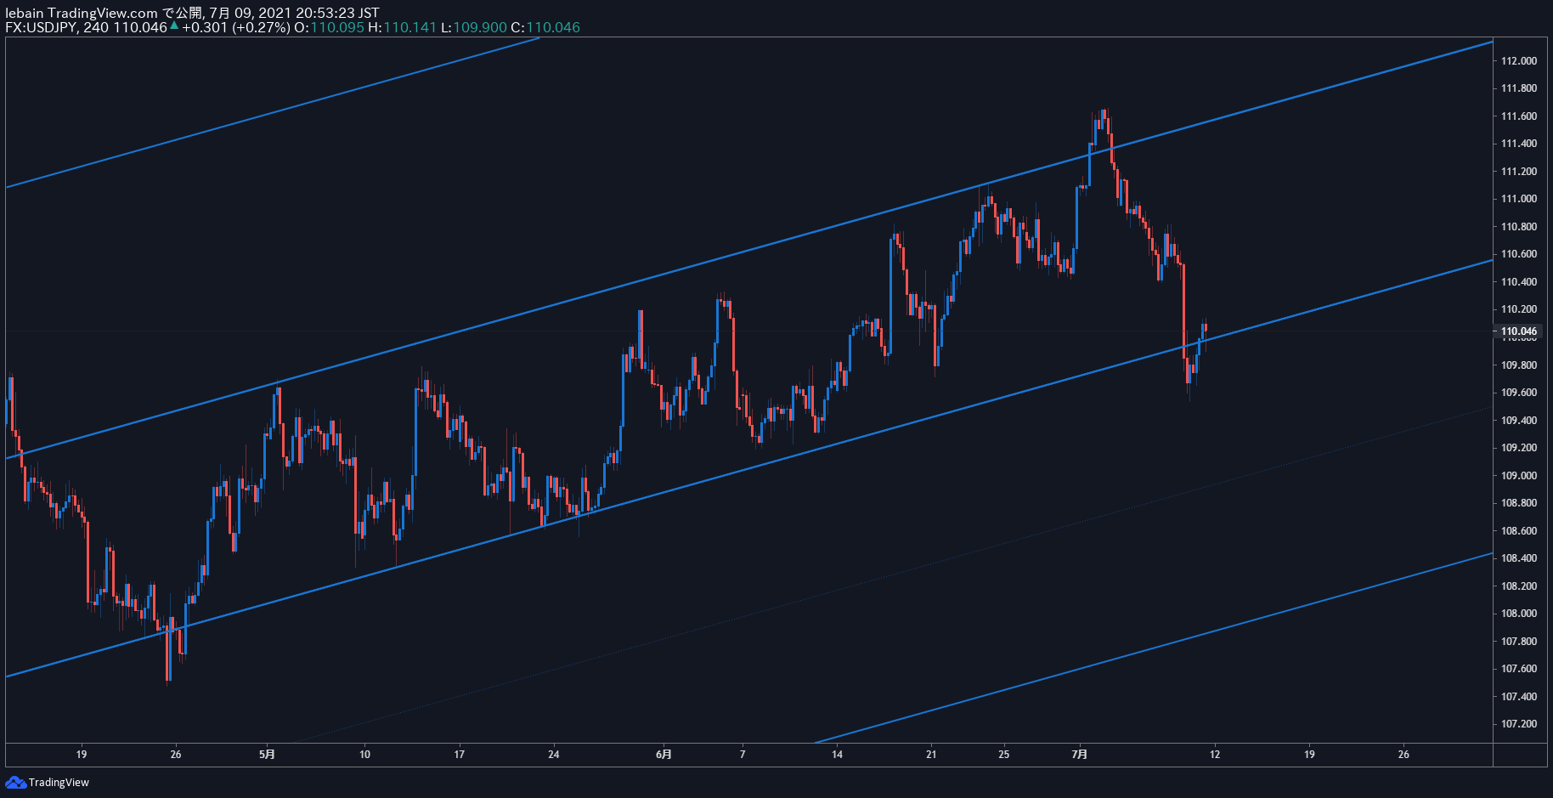
Task: Click the 7 date label on the time axis
Action: [x=743, y=755]
